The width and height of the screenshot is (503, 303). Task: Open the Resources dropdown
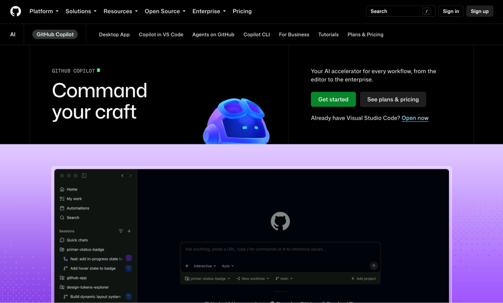120,11
